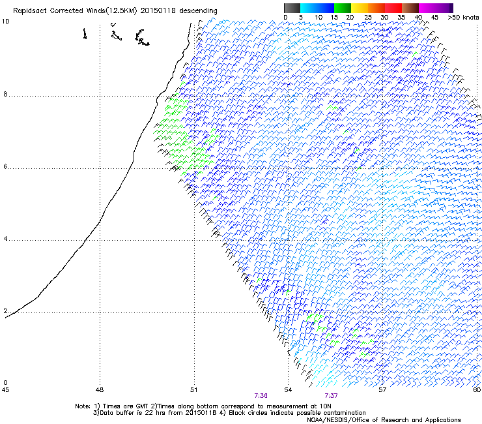Click legend value 5 under color bar

click(x=301, y=18)
